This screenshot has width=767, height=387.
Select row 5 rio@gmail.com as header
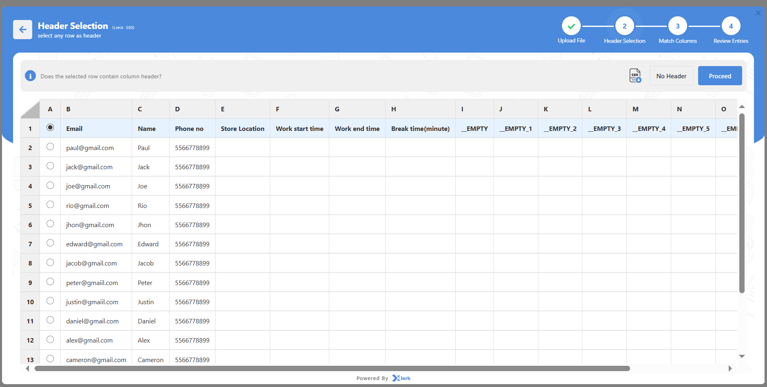pos(50,205)
